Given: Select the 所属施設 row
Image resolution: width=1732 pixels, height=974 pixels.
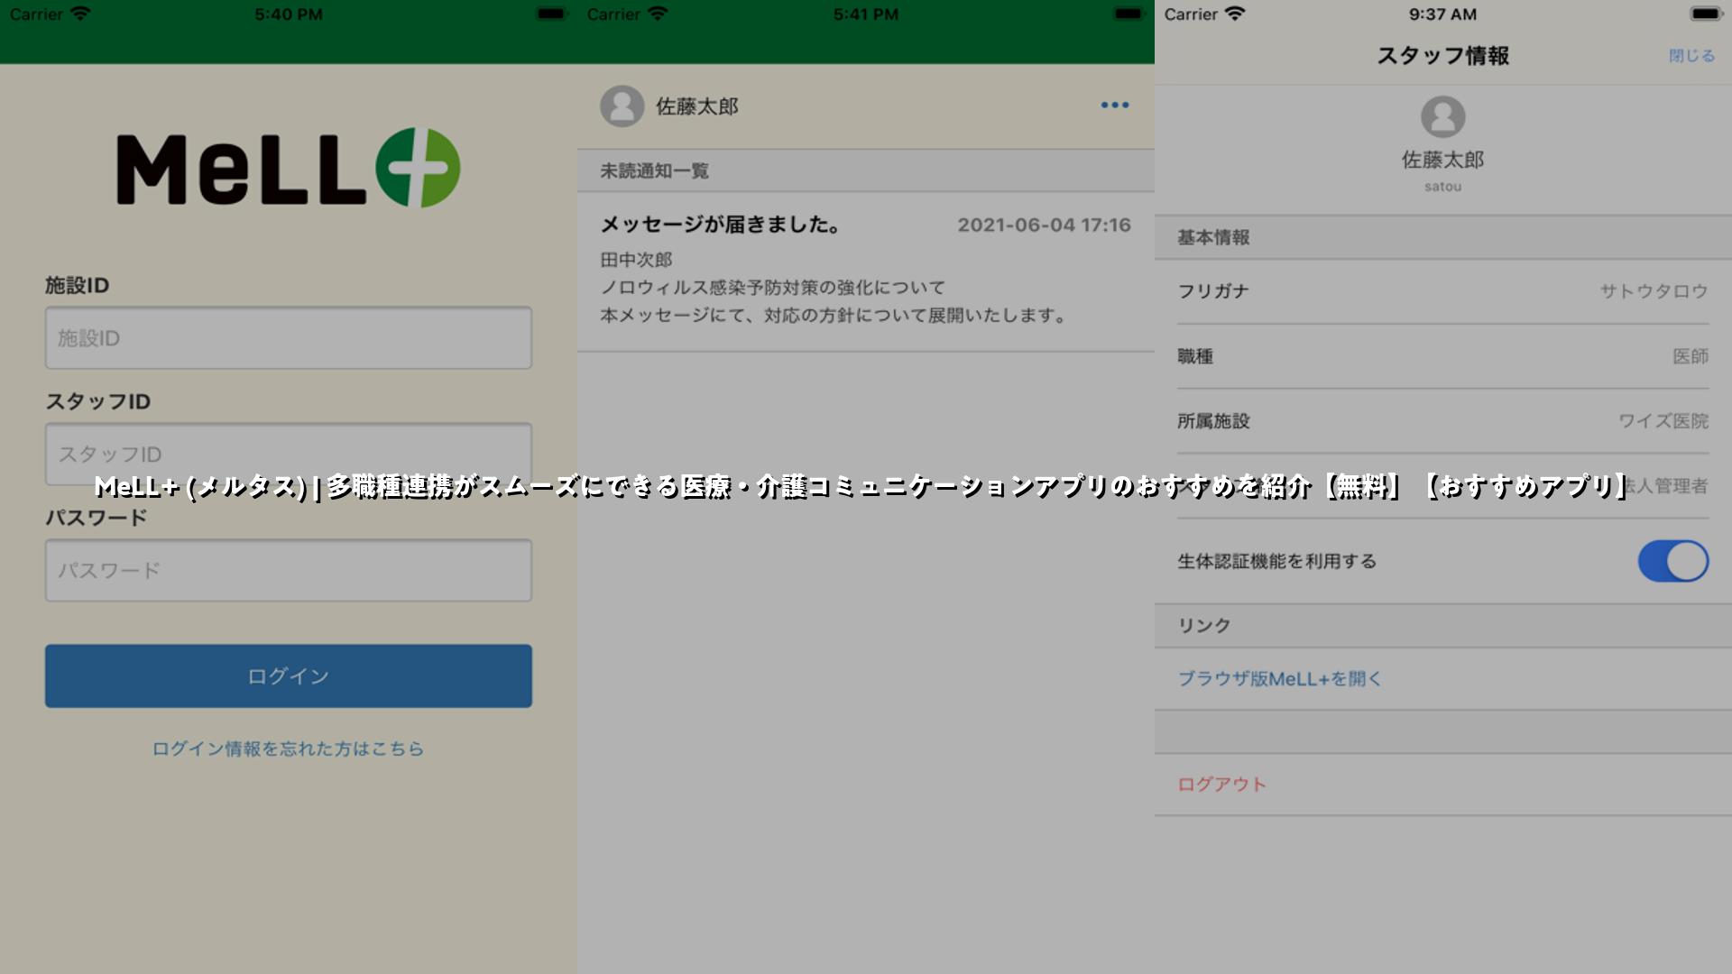Looking at the screenshot, I should click(x=1443, y=421).
